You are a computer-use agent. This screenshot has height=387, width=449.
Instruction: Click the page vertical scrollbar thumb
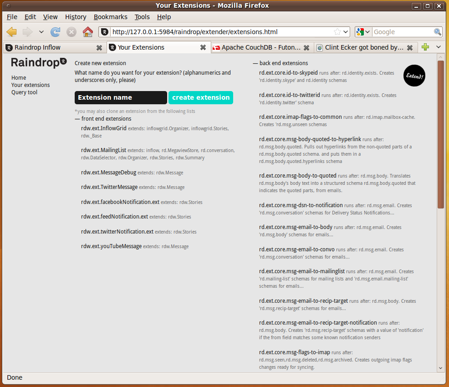pyautogui.click(x=441, y=134)
